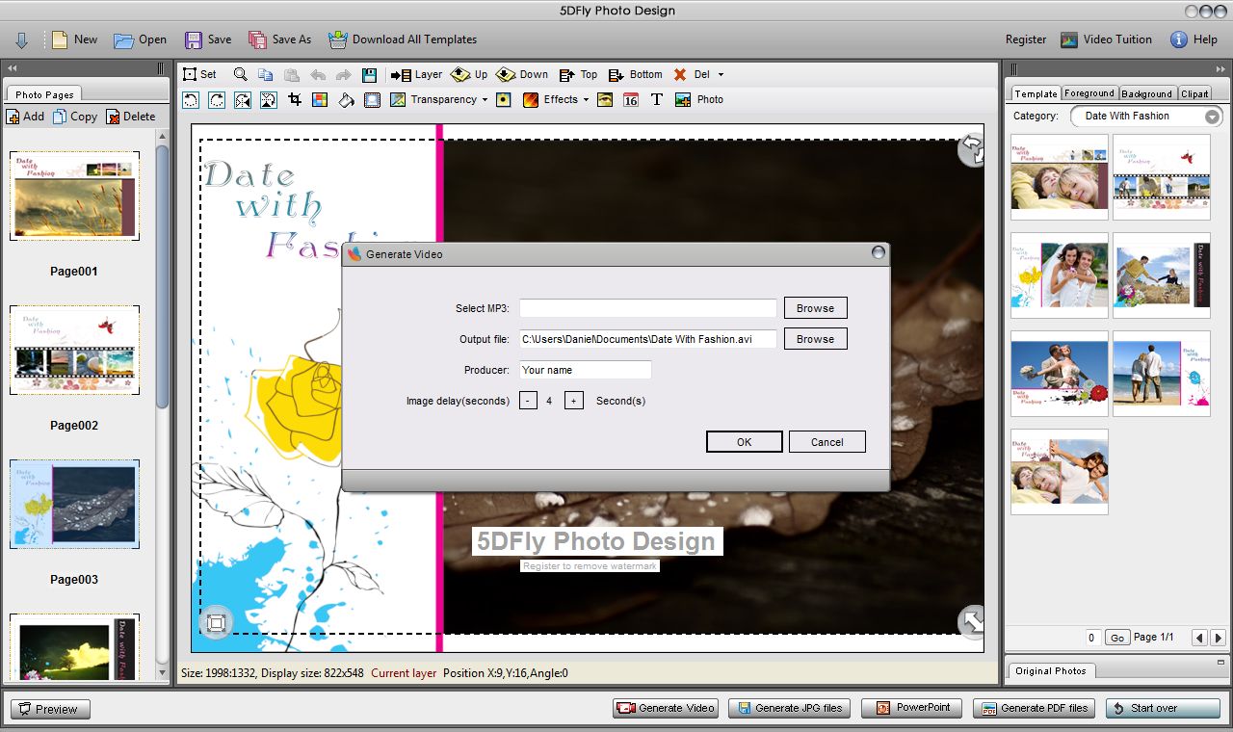Click the PowerPoint button
Viewport: 1233px width, 732px height.
point(910,708)
